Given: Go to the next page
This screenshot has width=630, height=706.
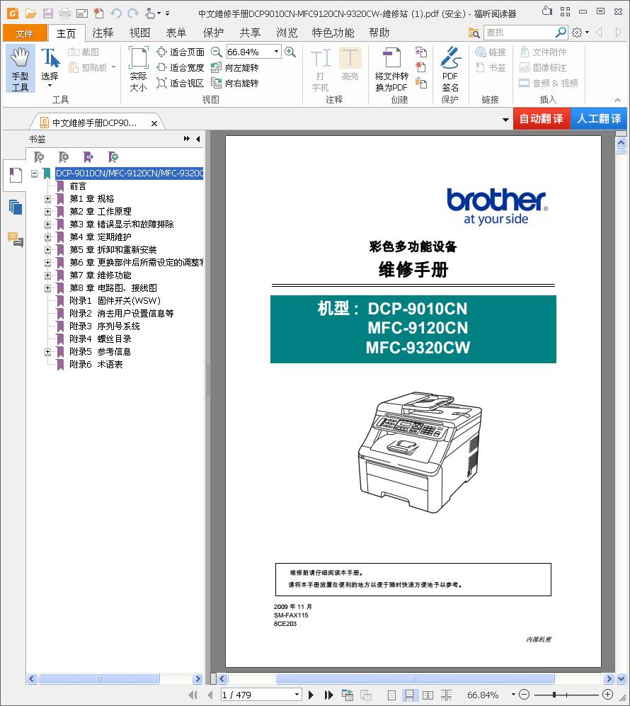Looking at the screenshot, I should 311,695.
